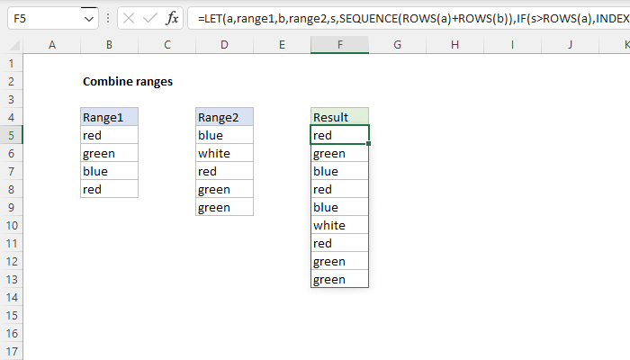The width and height of the screenshot is (630, 360).
Task: Click the Insert Function fx icon
Action: 172,19
